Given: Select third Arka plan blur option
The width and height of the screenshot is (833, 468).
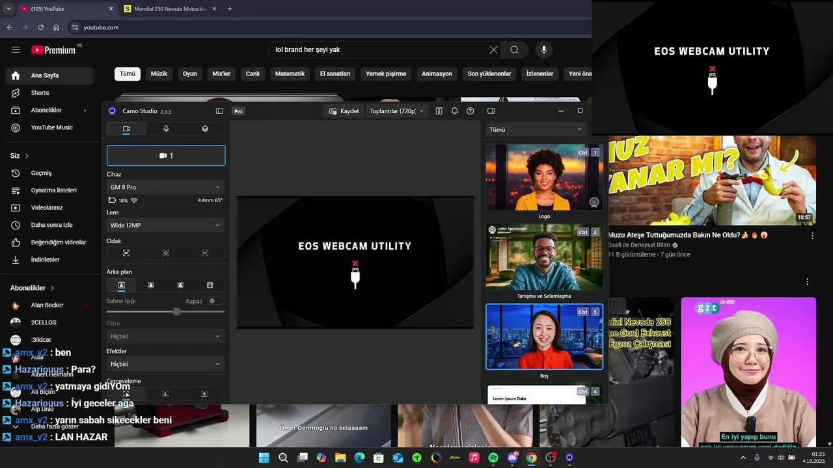Looking at the screenshot, I should (180, 285).
